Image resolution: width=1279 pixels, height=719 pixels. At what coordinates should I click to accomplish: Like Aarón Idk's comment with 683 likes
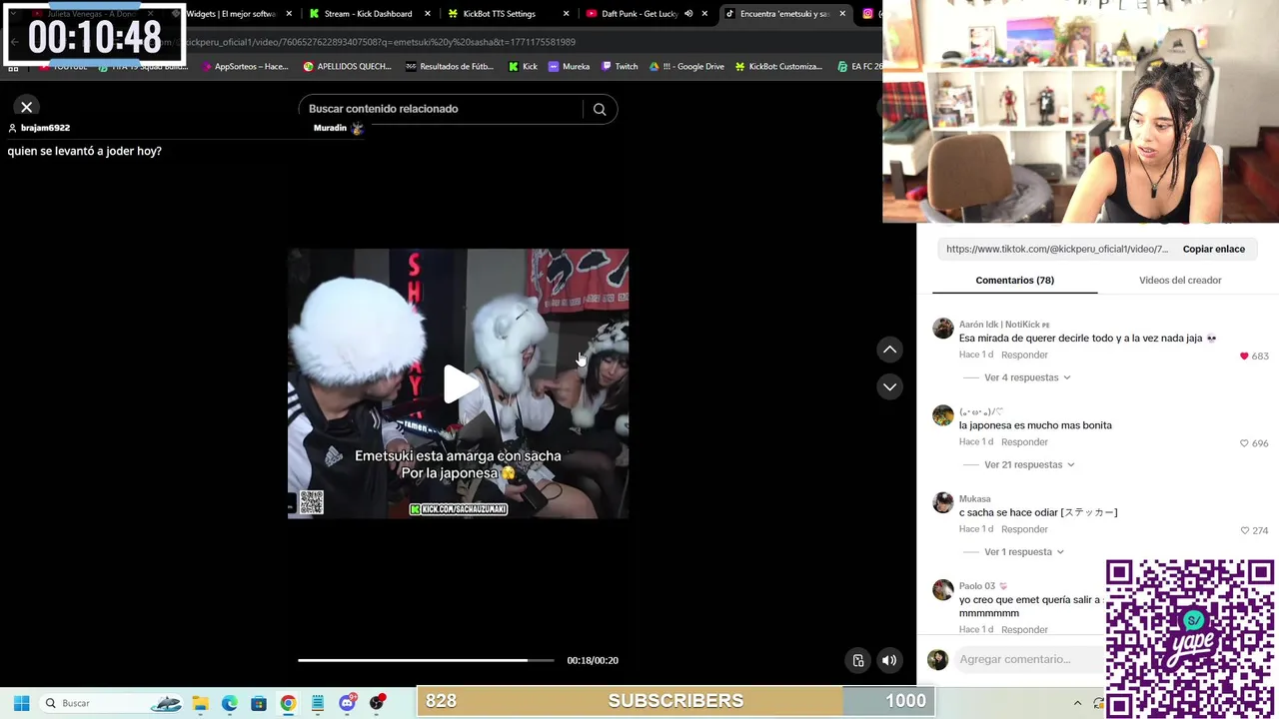[x=1244, y=356]
